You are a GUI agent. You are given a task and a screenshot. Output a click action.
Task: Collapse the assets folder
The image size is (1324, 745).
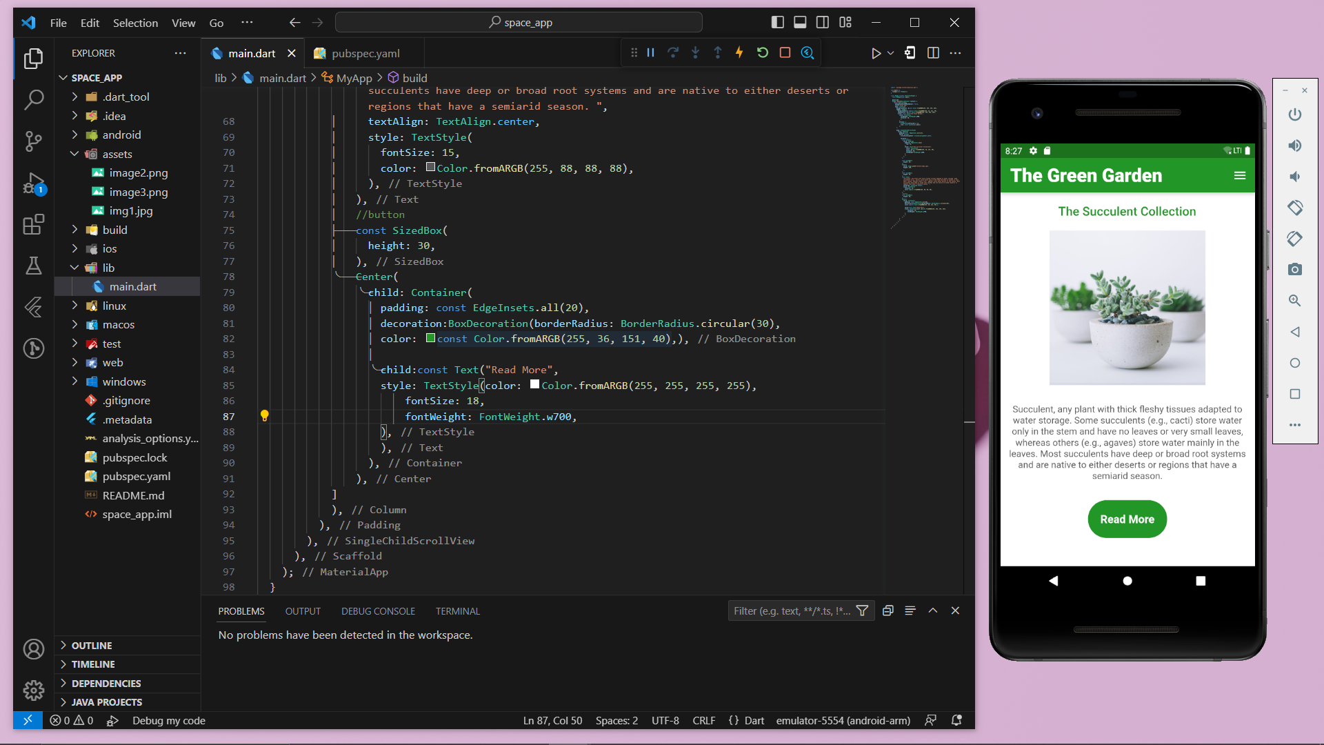coord(117,154)
